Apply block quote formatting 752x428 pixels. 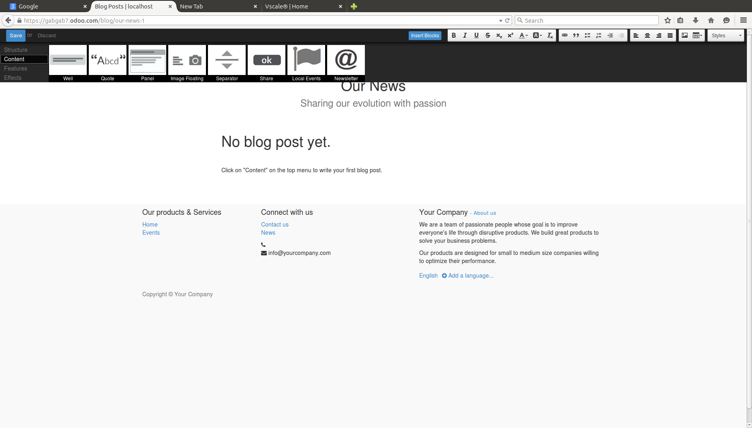[x=576, y=36]
